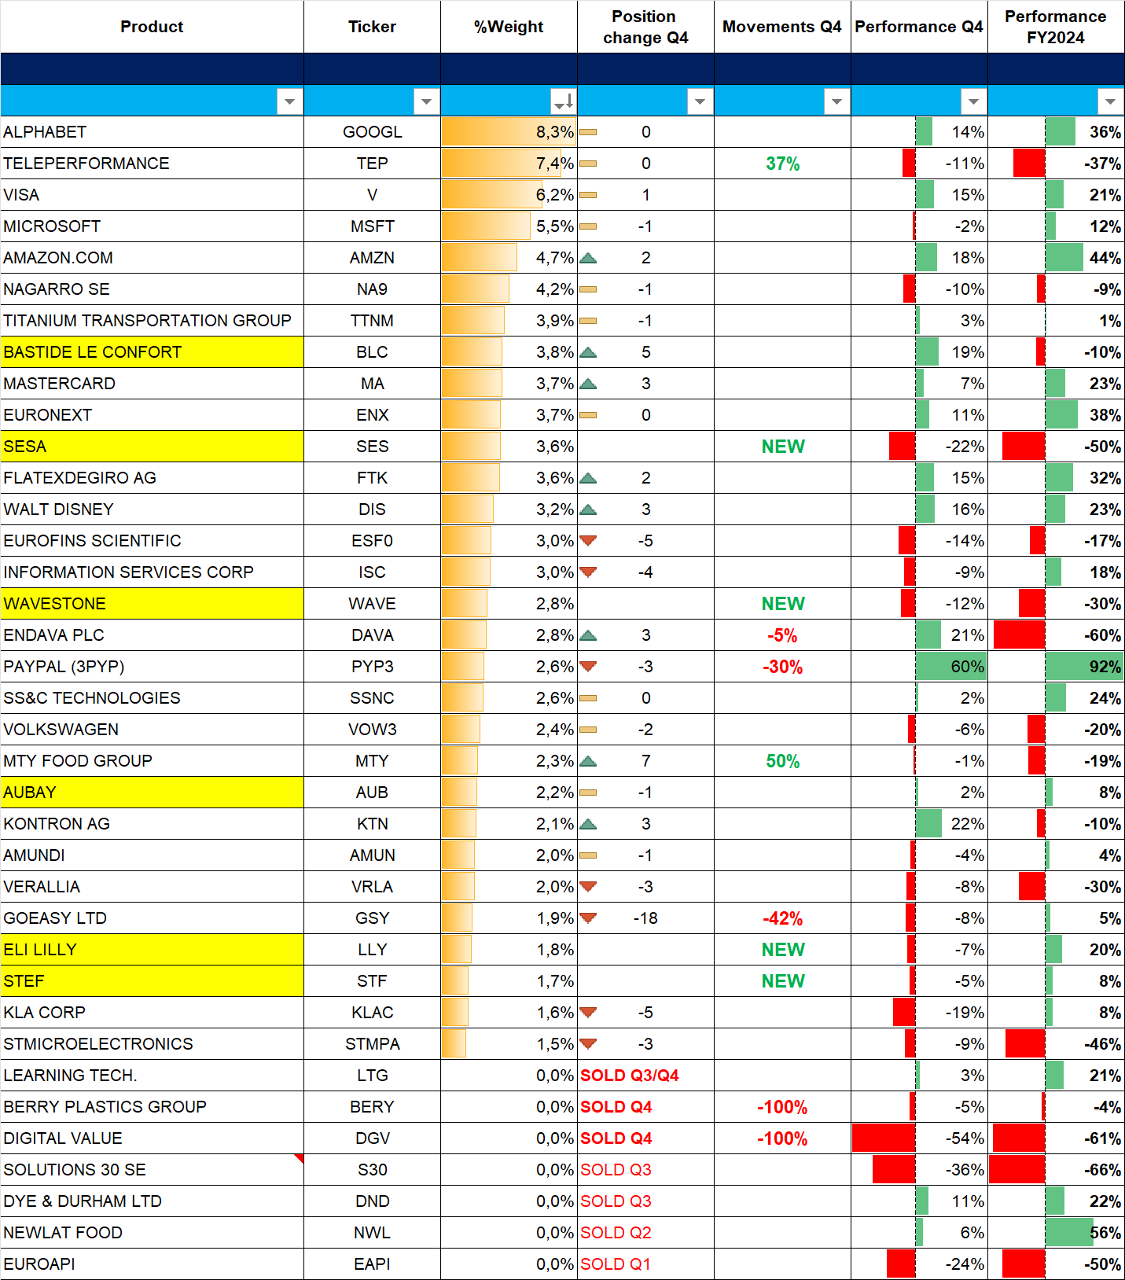1125x1280 pixels.
Task: Open the Ticker column filter dropdown
Action: (426, 101)
